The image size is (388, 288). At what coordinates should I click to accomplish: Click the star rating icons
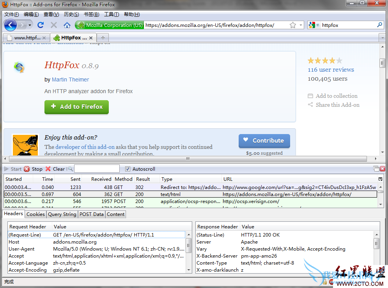tap(325, 60)
